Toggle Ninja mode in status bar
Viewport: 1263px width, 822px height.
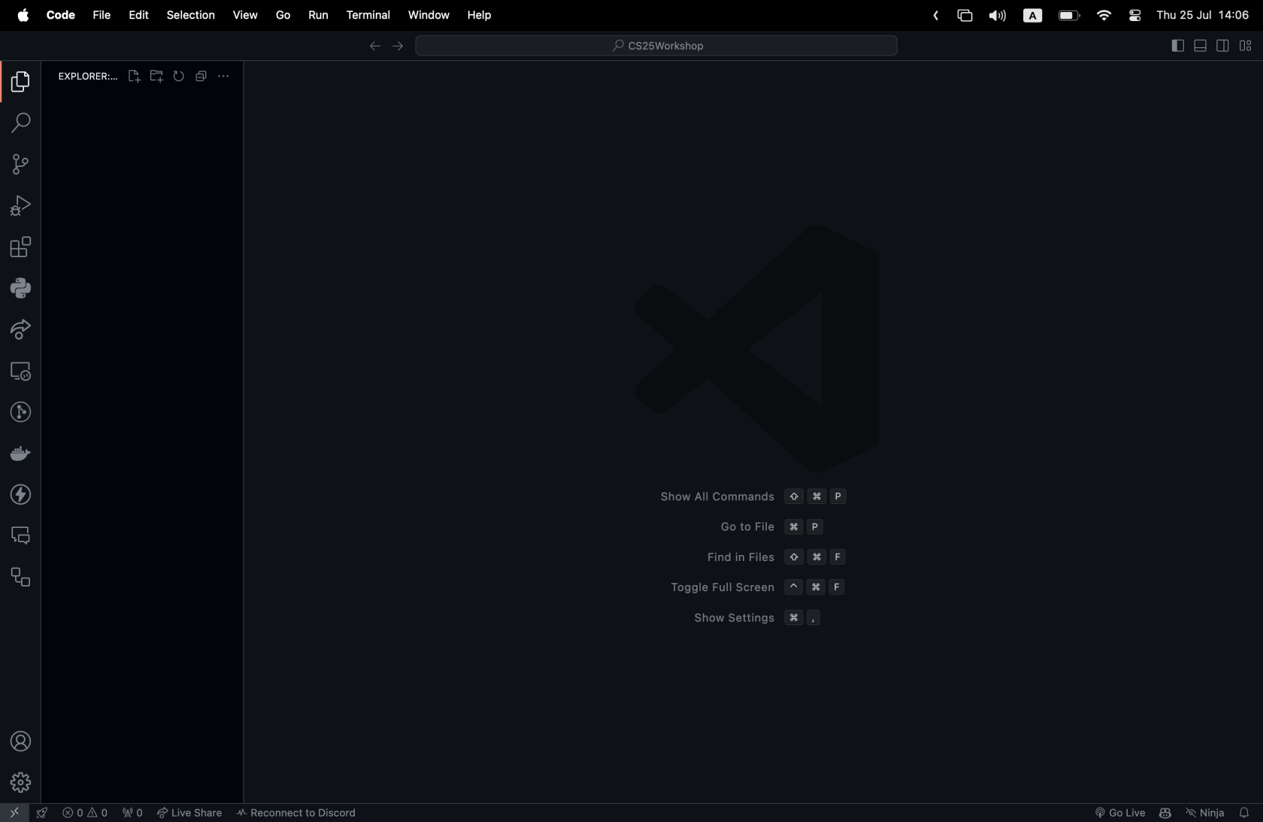[x=1205, y=813]
